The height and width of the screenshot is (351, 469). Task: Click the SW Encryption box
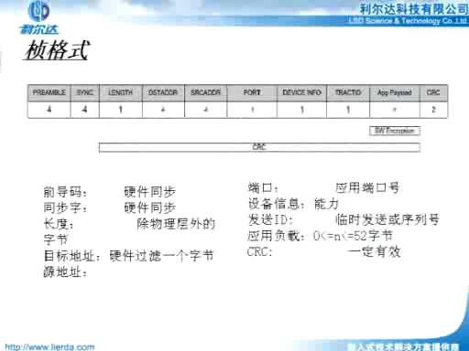coord(395,131)
